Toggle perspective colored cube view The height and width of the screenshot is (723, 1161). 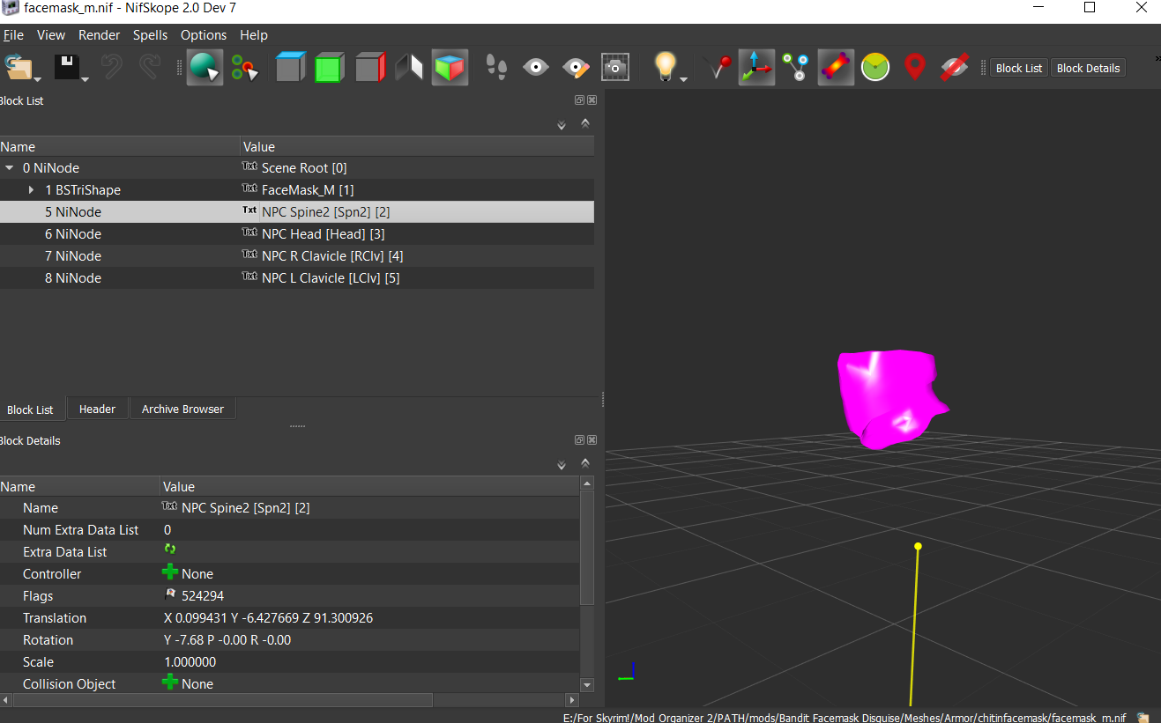click(x=450, y=68)
